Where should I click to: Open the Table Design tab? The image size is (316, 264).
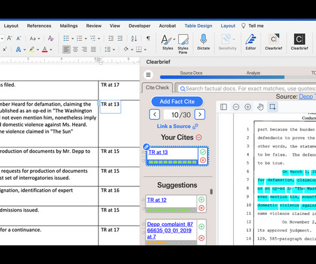(x=199, y=26)
